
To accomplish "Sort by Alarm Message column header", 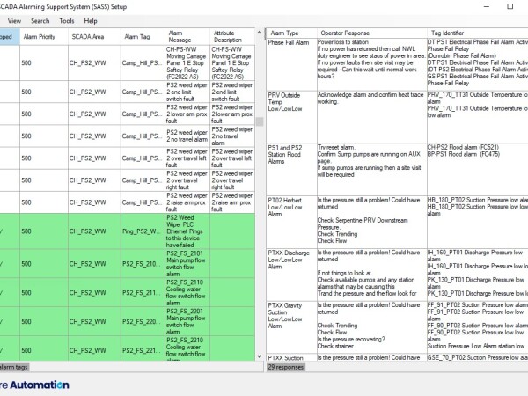I will tap(187, 37).
